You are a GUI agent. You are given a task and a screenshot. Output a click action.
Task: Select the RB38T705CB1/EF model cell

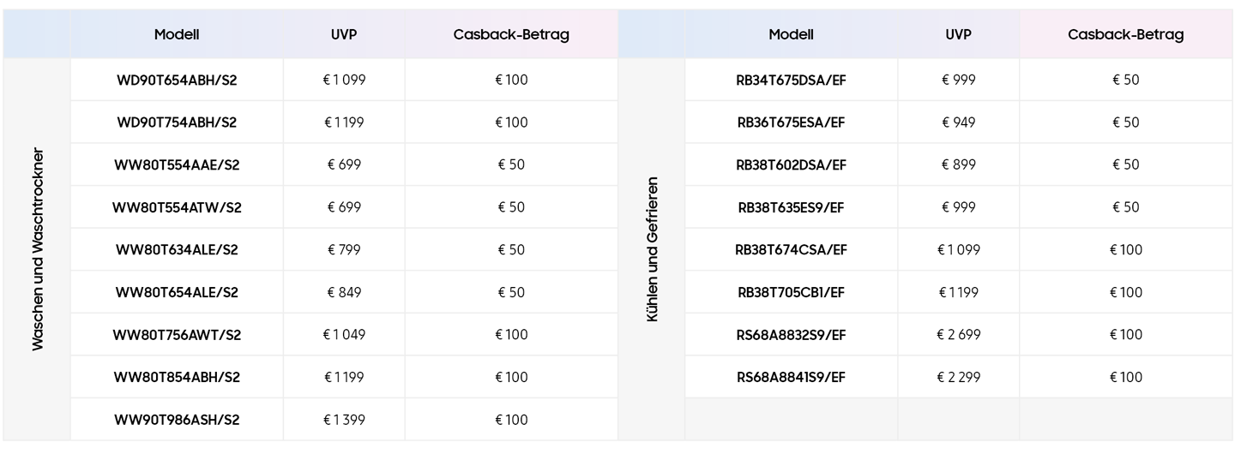coord(791,292)
